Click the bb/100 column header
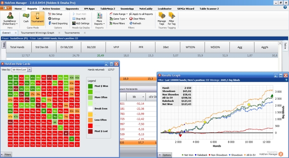Viewport: 289px width, 158px height. coord(93,47)
